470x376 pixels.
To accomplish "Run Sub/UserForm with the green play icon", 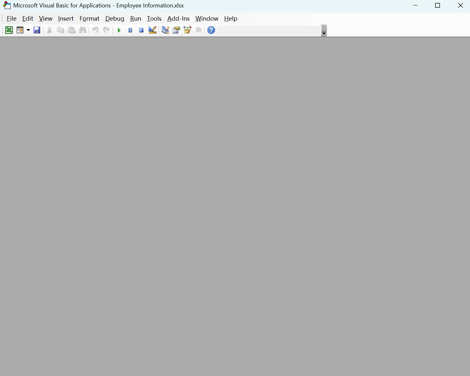I will tap(119, 30).
